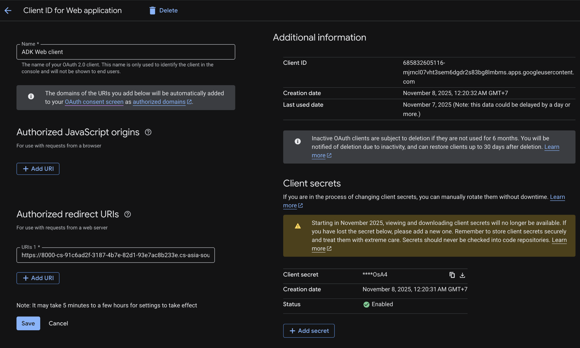Copy the client secret to clipboard
The height and width of the screenshot is (348, 580).
pos(452,275)
